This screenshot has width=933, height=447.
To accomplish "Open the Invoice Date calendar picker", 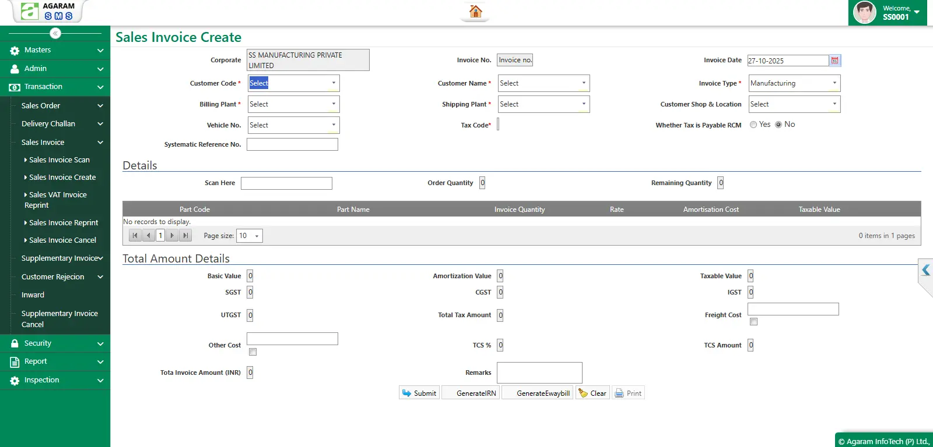I will pyautogui.click(x=835, y=61).
